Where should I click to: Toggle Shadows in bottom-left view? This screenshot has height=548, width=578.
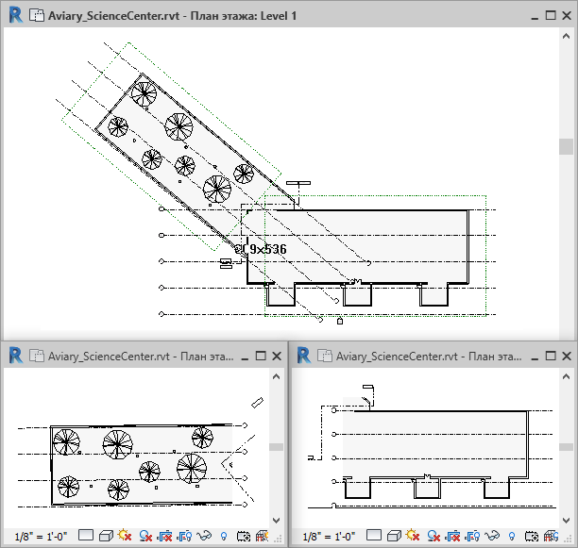146,537
